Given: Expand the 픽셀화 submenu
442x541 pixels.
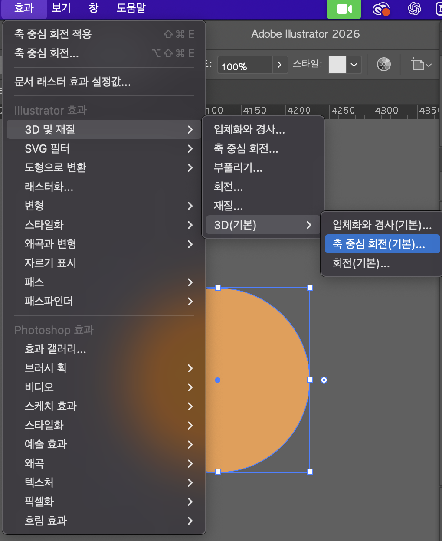Looking at the screenshot, I should pos(104,502).
